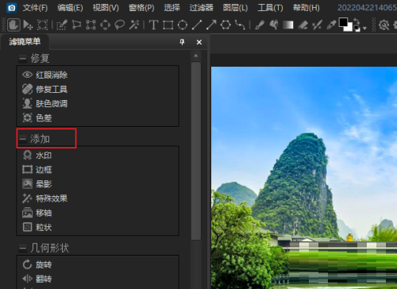Open the 粒状 filter
Screen dimensions: 397x289
(x=37, y=227)
